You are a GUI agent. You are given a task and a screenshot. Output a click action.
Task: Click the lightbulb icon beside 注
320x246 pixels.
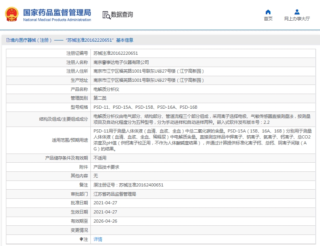81,239
